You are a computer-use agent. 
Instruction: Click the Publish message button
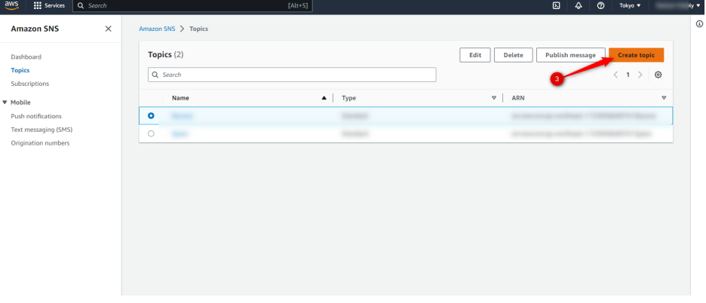570,55
